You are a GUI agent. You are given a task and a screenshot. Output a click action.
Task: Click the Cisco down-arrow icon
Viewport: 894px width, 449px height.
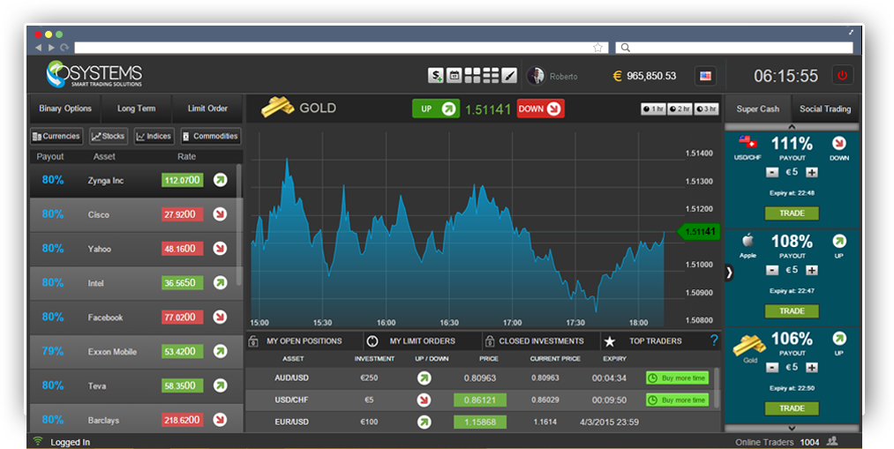click(220, 214)
